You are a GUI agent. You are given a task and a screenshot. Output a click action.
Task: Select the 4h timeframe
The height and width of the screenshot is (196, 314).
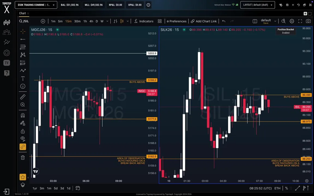(x=91, y=21)
